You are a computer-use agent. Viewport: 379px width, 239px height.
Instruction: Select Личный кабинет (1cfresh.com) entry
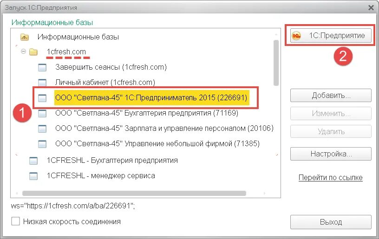(x=105, y=82)
